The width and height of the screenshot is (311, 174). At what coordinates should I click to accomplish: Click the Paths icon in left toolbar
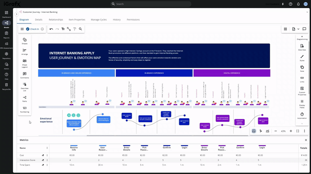pyautogui.click(x=24, y=98)
